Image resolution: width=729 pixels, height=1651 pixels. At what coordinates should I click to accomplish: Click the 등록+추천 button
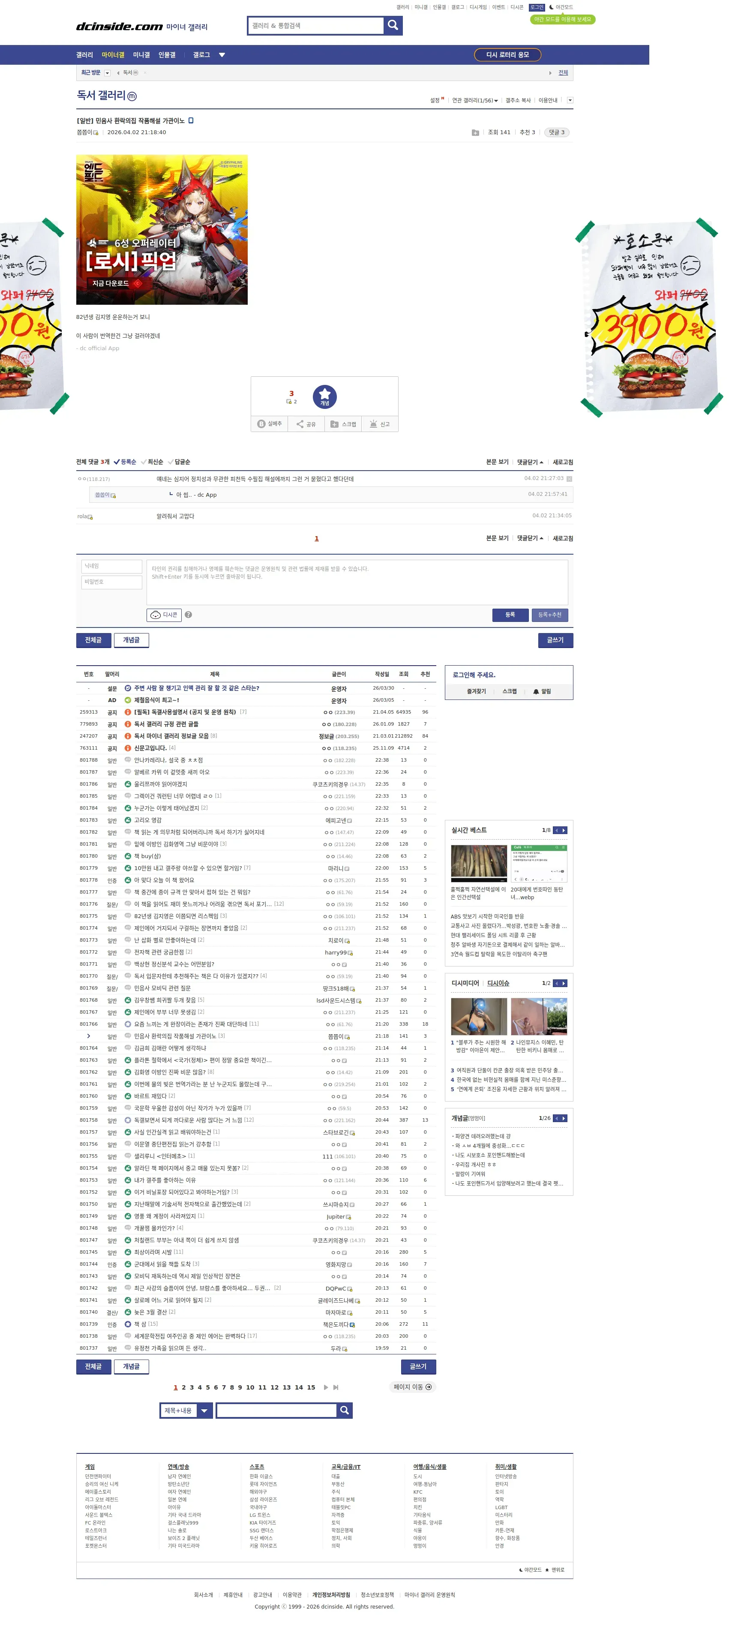pos(549,615)
